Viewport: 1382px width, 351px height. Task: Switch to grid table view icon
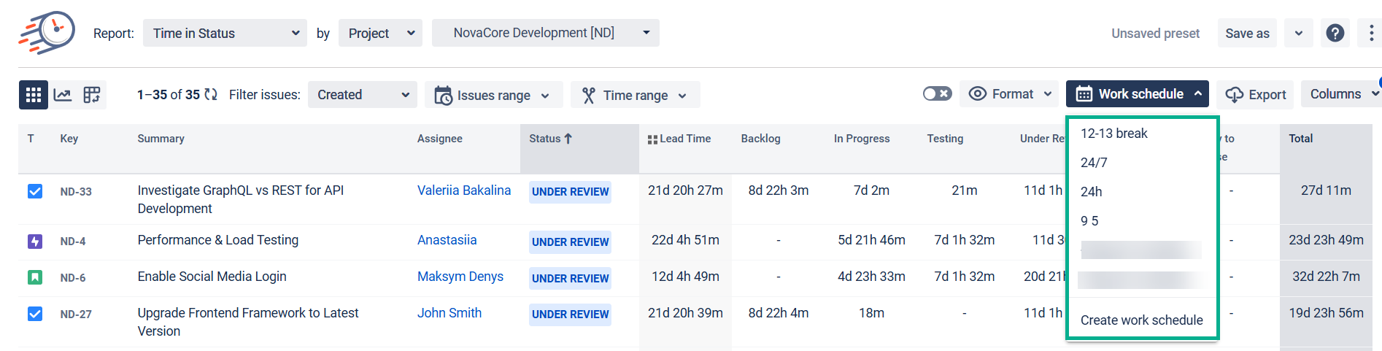34,95
